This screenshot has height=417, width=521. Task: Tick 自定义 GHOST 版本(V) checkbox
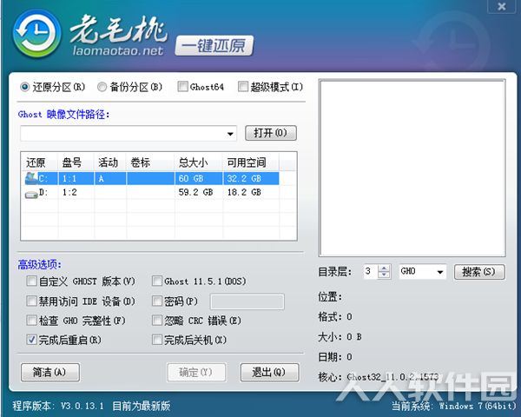[x=31, y=281]
